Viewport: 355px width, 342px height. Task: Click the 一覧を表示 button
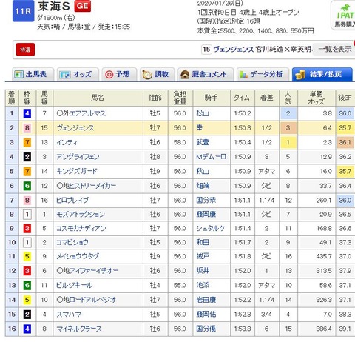[334, 49]
